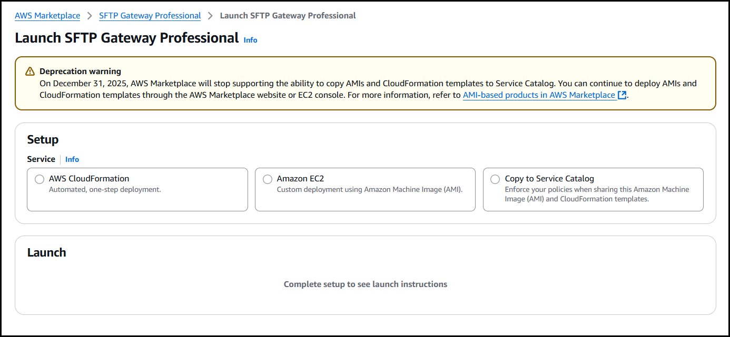
Task: Click the Launch section heading
Action: pos(46,252)
